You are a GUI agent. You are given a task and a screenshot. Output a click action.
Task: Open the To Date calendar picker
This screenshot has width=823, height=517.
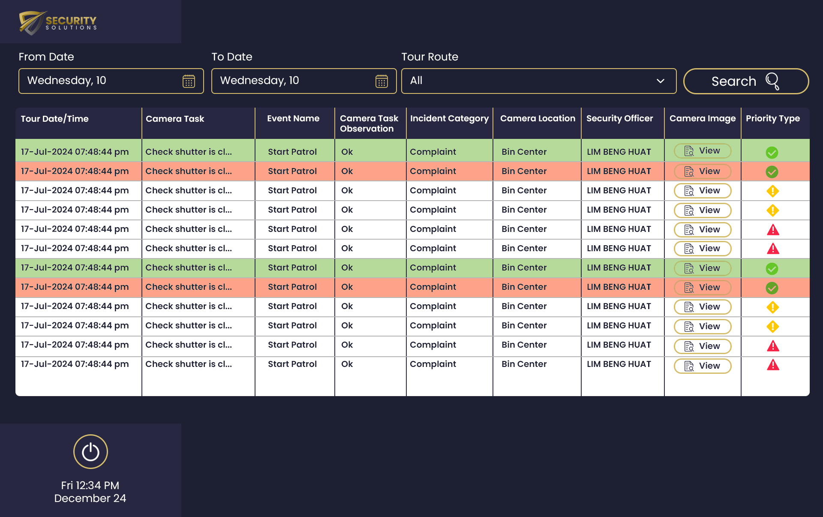coord(381,81)
